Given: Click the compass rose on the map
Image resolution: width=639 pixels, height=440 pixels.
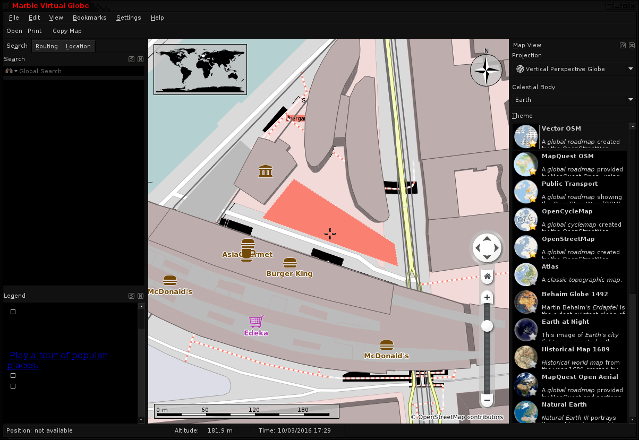Looking at the screenshot, I should [x=487, y=70].
